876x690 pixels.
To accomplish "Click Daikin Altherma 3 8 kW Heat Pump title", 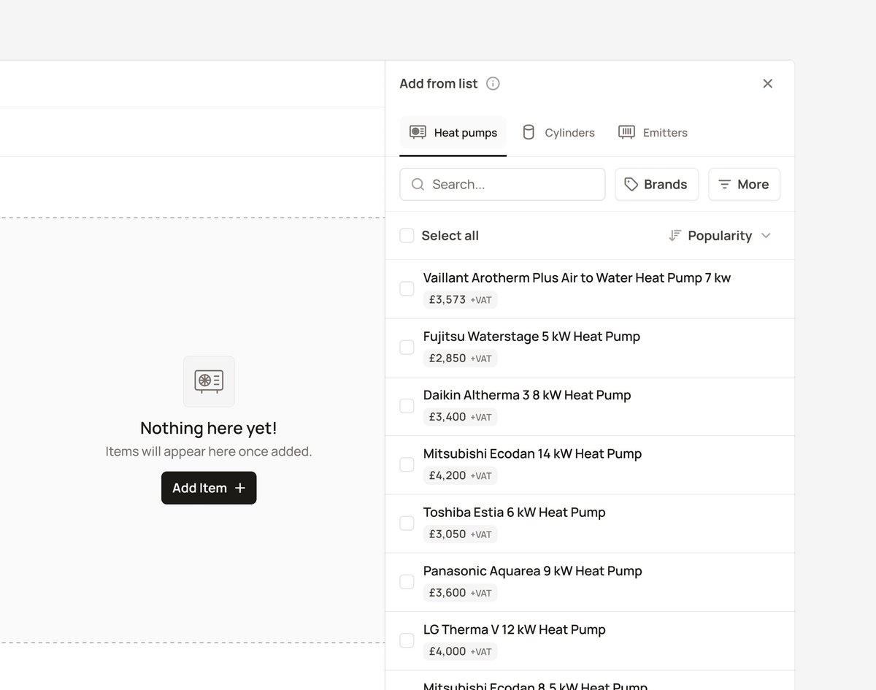I will (x=527, y=395).
